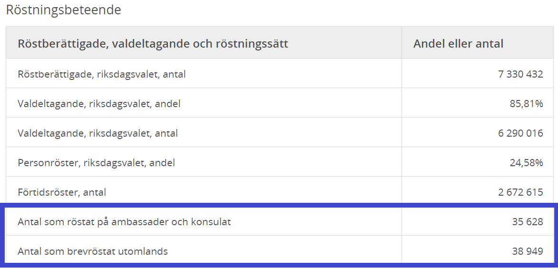This screenshot has width=558, height=269.
Task: Click the value 6 290 016
Action: point(520,133)
